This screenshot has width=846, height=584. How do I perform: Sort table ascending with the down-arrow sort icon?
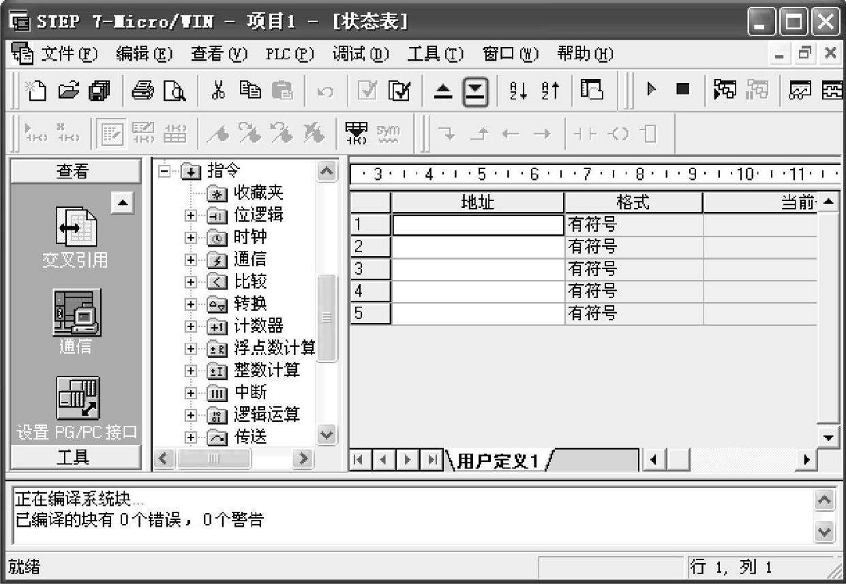click(517, 89)
